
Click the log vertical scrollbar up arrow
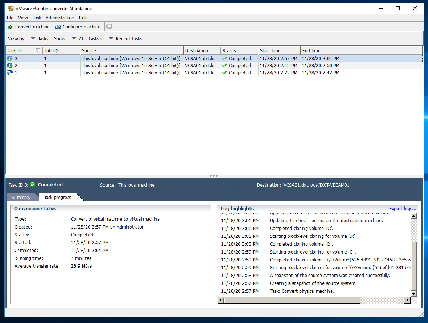(414, 216)
